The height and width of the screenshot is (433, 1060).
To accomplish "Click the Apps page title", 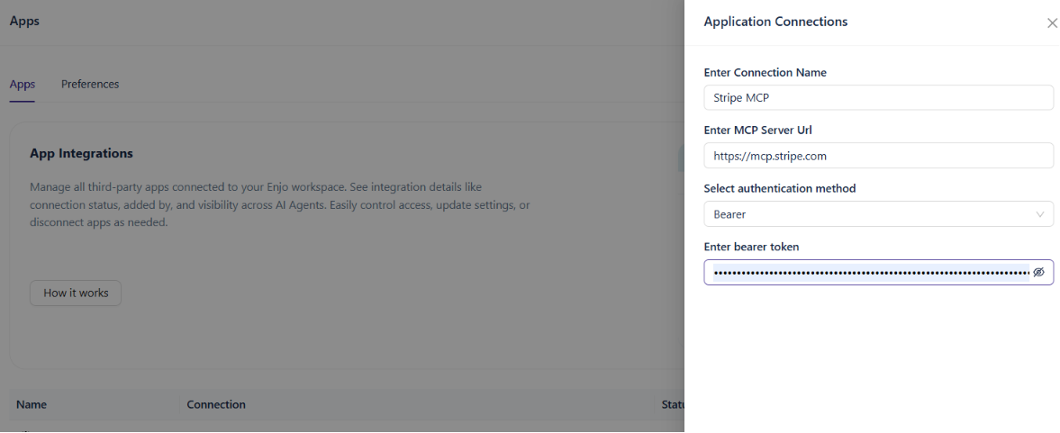I will pos(24,21).
